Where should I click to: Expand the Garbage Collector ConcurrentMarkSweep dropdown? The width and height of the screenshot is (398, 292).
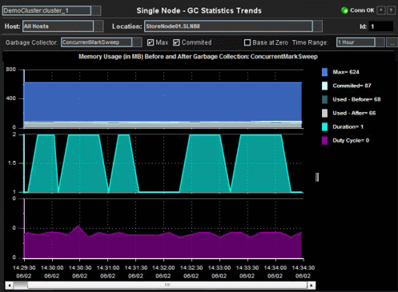137,42
